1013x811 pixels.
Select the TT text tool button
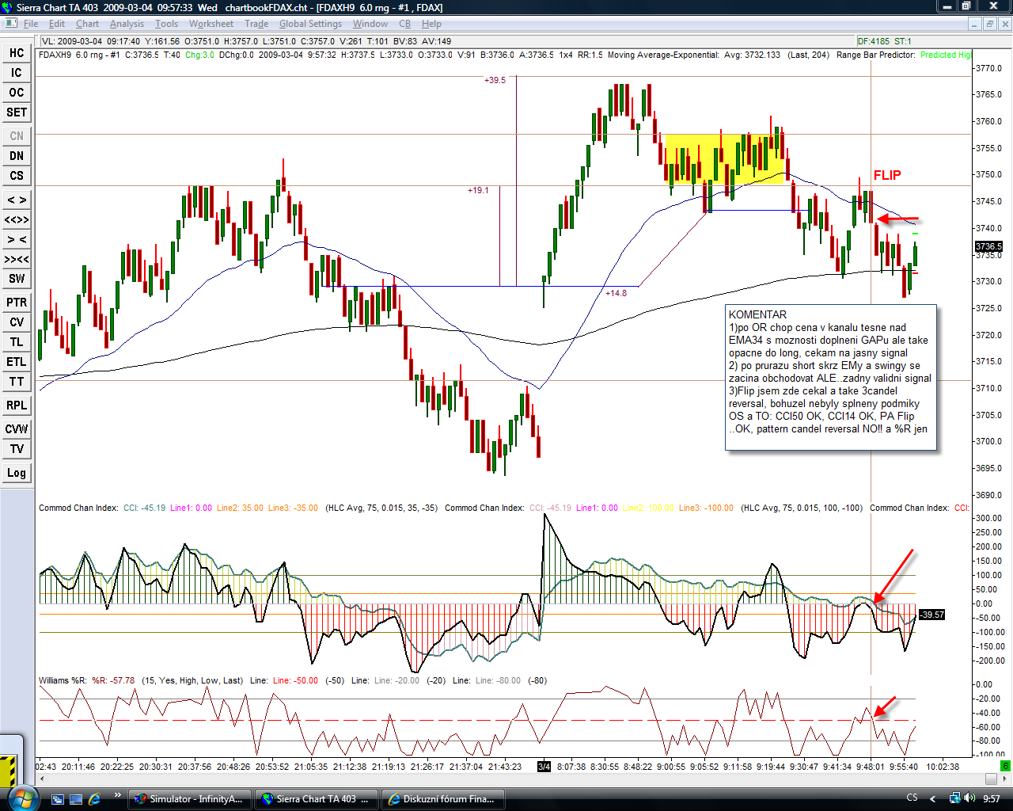point(17,382)
